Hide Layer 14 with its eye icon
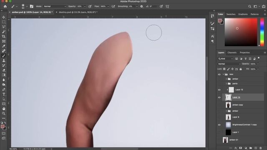The image size is (267, 150). pos(219,97)
